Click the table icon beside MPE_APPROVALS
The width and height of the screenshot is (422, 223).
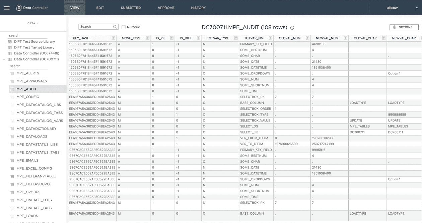pos(12,81)
